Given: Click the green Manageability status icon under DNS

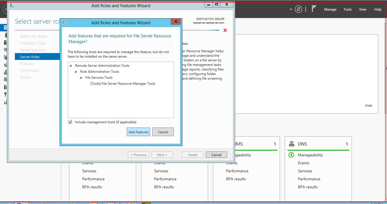Looking at the screenshot, I should pos(291,155).
